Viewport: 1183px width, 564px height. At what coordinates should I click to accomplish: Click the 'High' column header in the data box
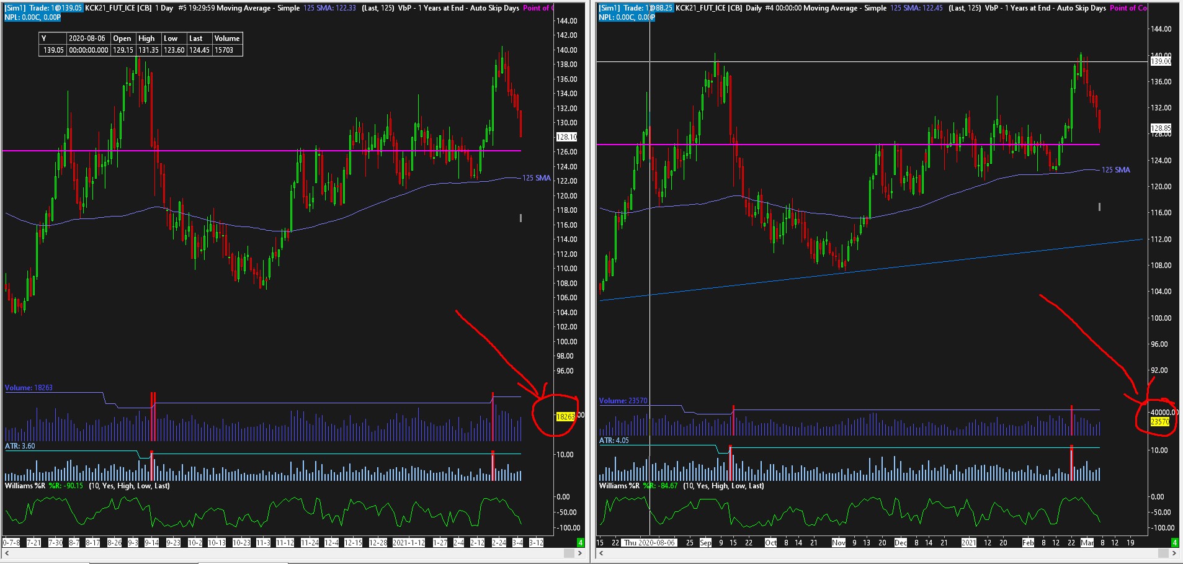(x=147, y=38)
